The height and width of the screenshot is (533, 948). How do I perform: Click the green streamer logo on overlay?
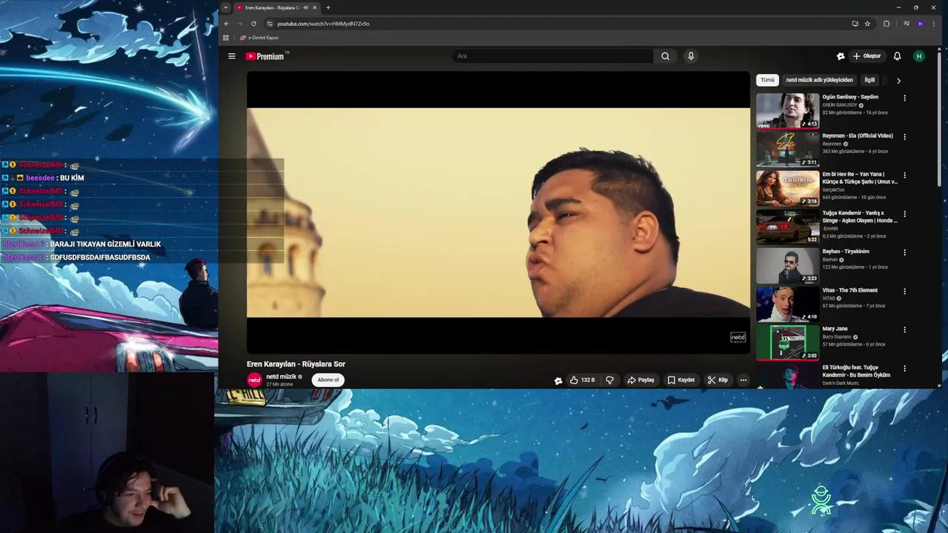pos(821,500)
